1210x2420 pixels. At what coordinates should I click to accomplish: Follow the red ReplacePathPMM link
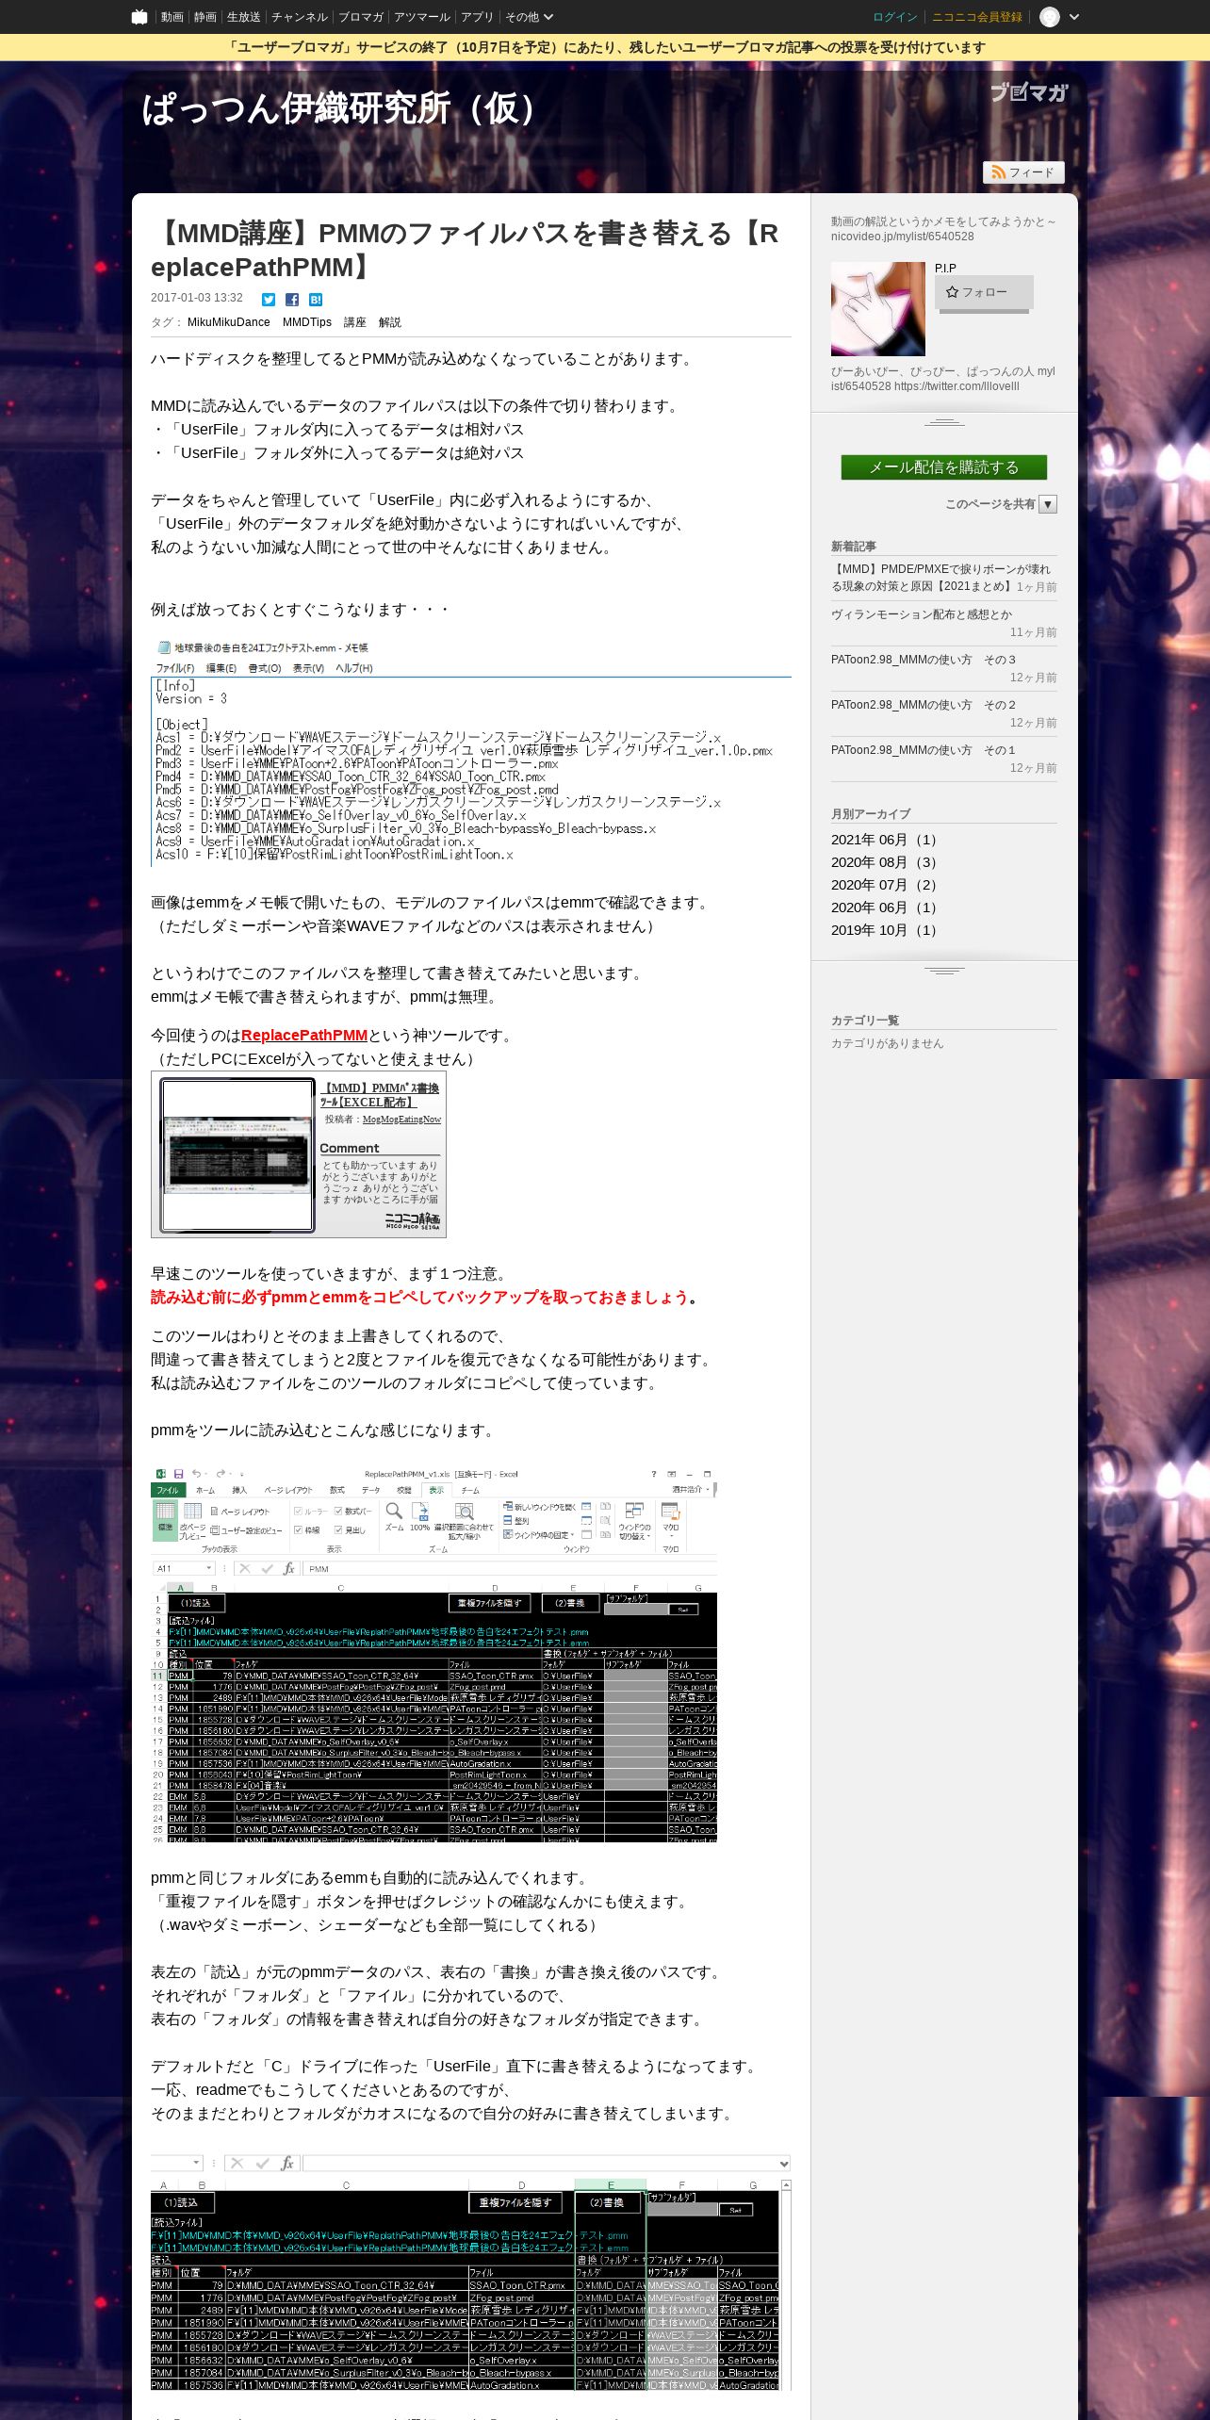click(x=304, y=1035)
